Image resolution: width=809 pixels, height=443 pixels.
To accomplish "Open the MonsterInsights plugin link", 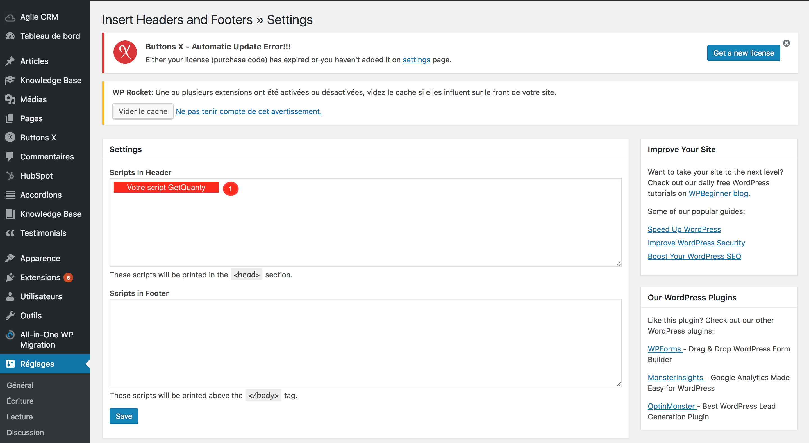I will [676, 377].
